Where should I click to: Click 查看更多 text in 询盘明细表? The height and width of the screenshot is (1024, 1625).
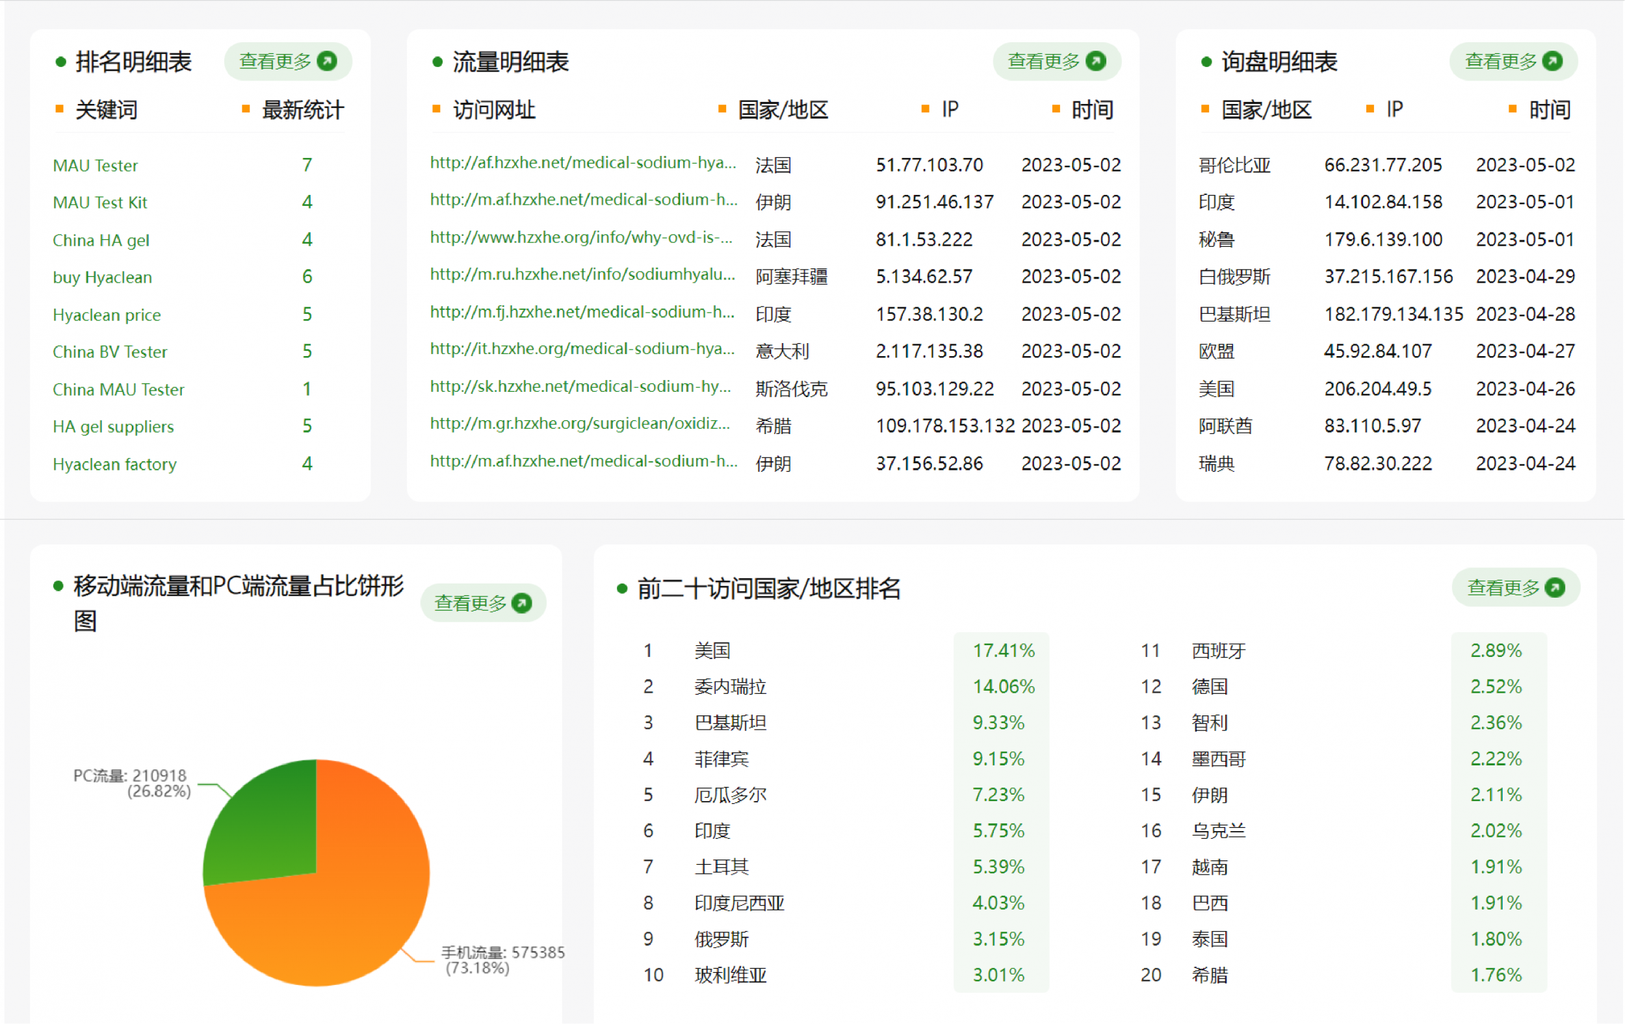[1501, 61]
